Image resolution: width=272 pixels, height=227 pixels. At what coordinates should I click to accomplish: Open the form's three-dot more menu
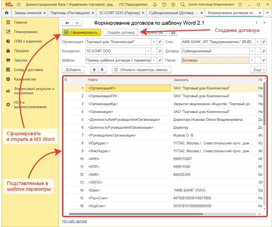256,23
